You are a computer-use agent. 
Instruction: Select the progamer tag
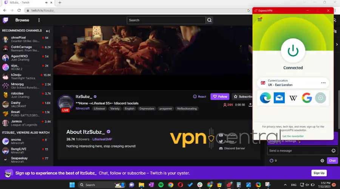166,109
